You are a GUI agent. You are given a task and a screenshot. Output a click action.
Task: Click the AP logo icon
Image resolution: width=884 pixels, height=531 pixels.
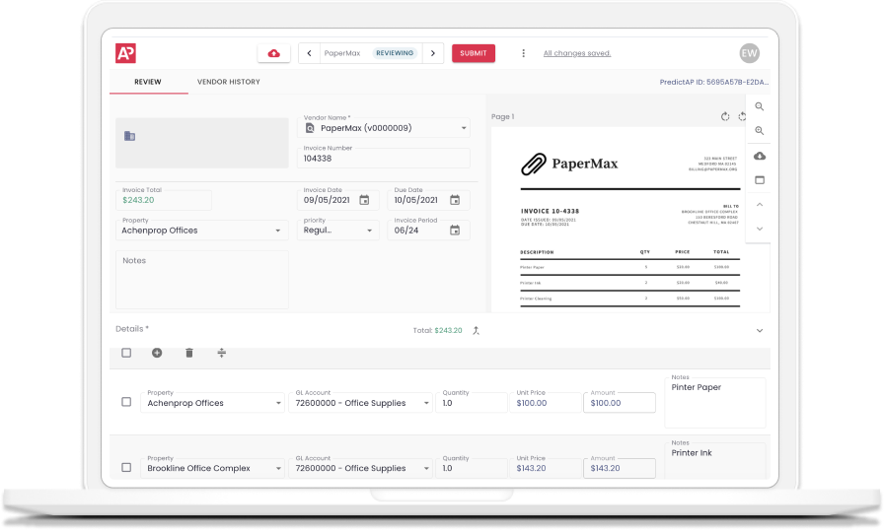[x=125, y=53]
